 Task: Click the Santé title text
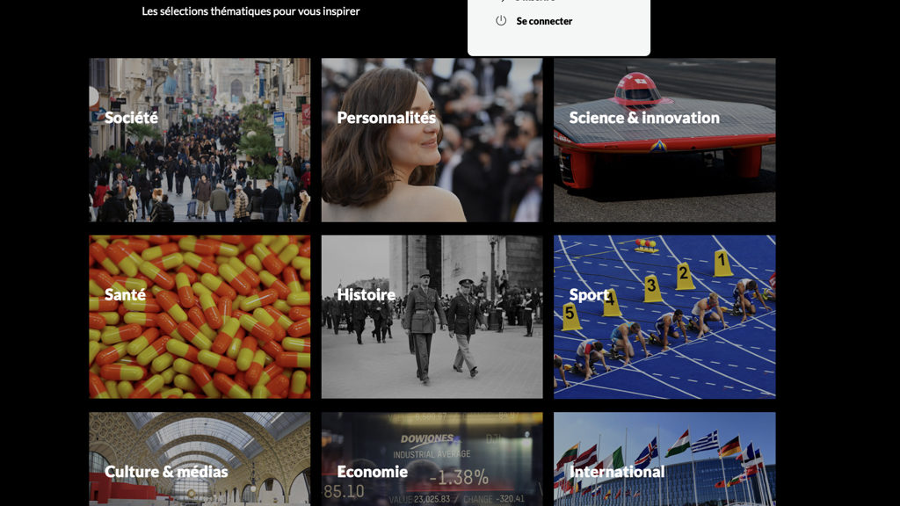pos(125,294)
